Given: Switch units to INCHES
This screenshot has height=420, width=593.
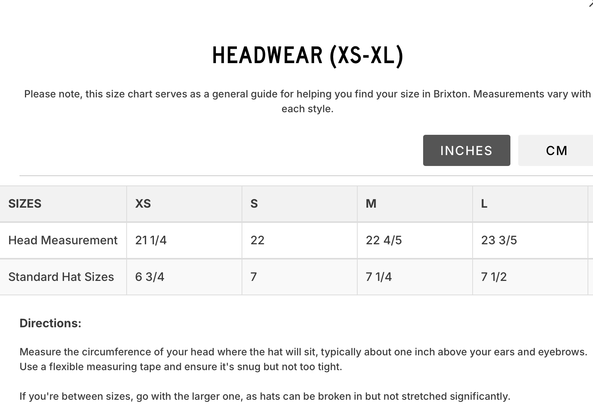Looking at the screenshot, I should click(x=466, y=150).
